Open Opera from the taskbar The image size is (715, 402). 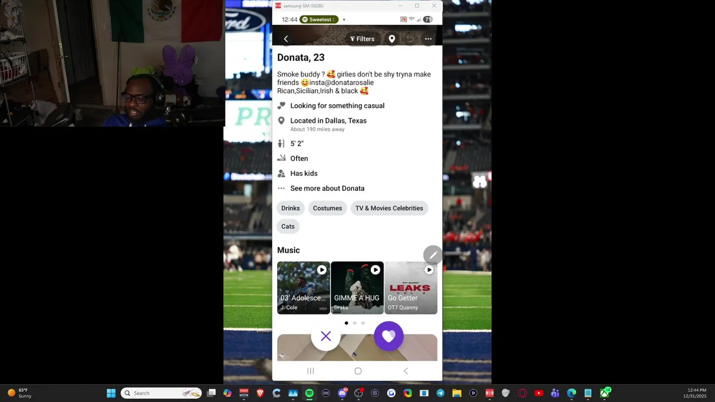(x=522, y=393)
